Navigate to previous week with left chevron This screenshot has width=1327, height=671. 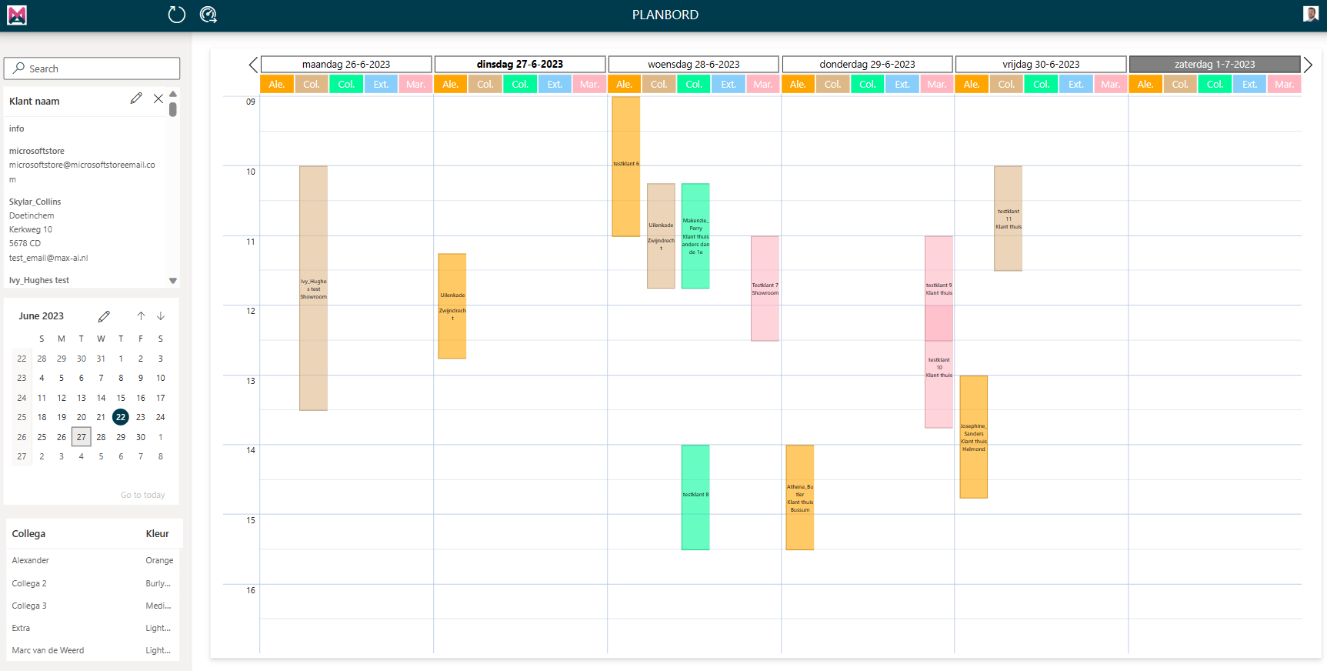pos(253,65)
